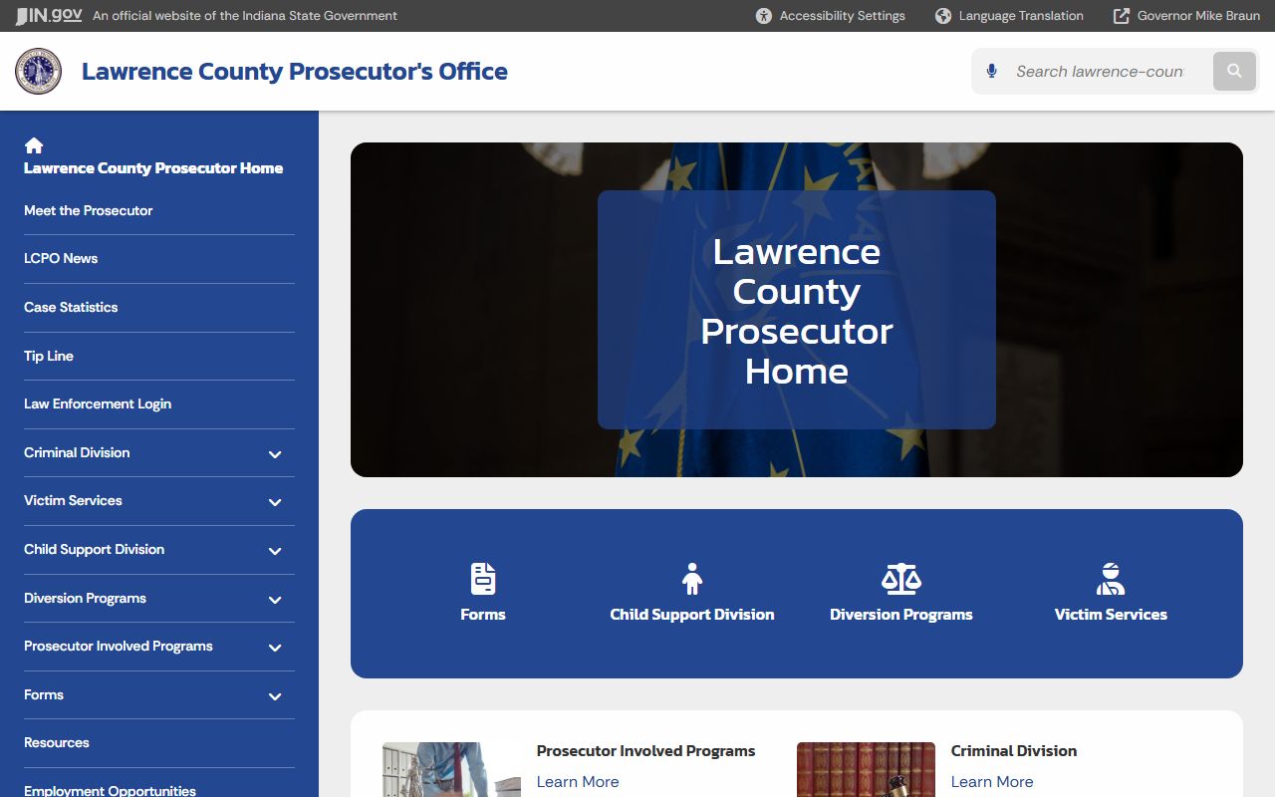The height and width of the screenshot is (797, 1275).
Task: Open Child Support Division sidebar text link
Action: [x=95, y=549]
